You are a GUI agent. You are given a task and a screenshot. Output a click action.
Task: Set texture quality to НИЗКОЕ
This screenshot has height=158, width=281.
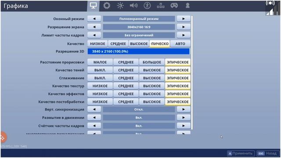[x=100, y=86]
